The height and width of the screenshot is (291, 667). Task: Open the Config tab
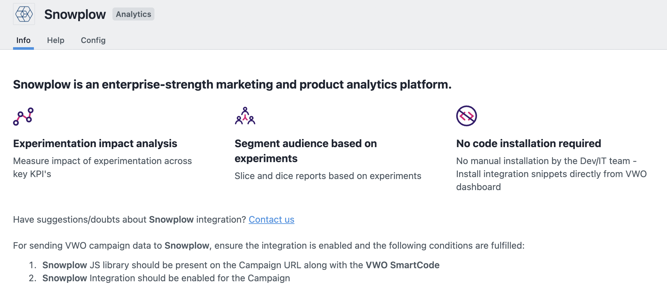point(93,40)
